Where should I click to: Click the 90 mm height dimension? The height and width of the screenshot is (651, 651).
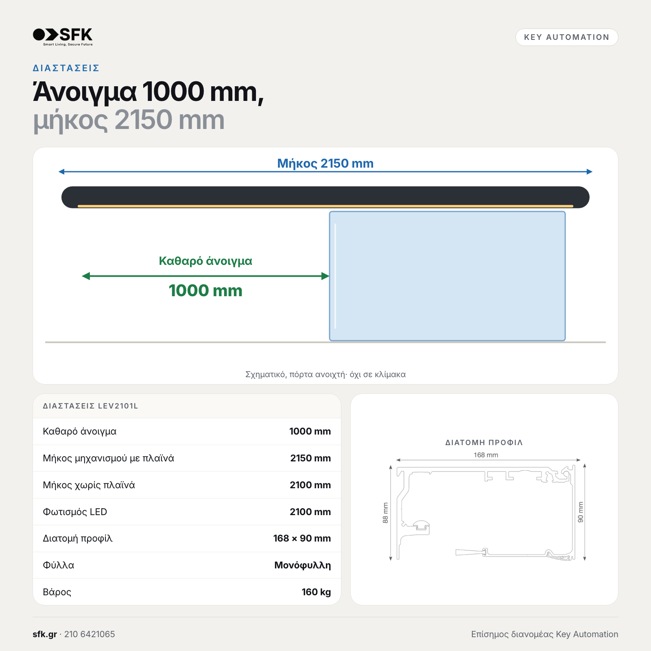(581, 512)
